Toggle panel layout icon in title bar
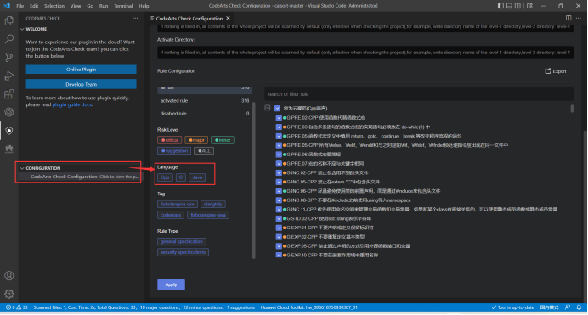This screenshot has width=588, height=315. (509, 6)
